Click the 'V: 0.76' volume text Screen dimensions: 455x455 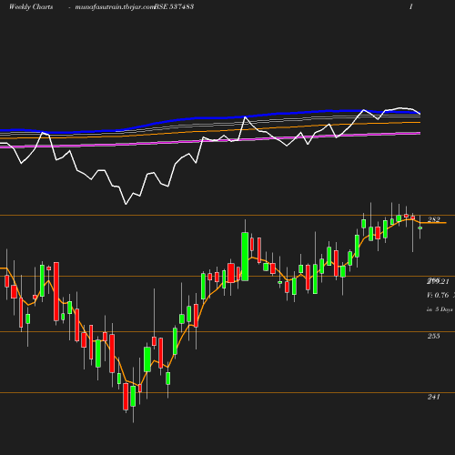(x=438, y=295)
